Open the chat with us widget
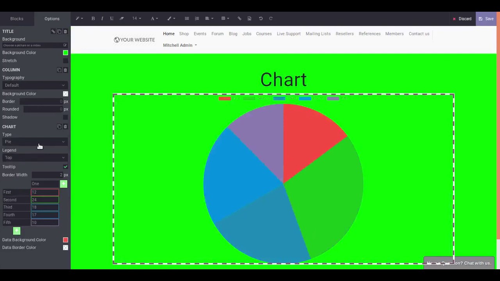Viewport: 500px width, 281px height. 459,263
